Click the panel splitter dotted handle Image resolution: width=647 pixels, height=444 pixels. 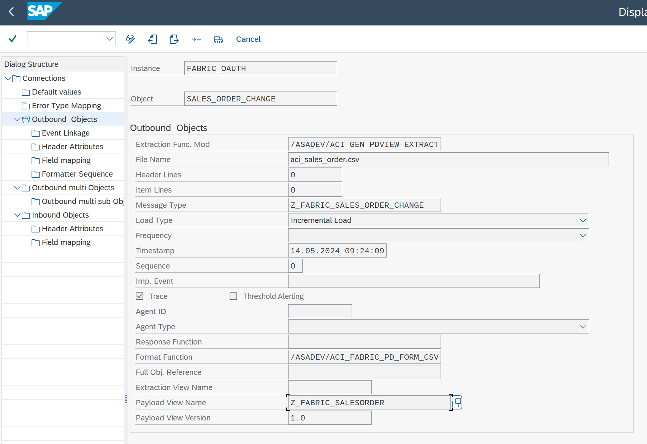click(x=126, y=399)
